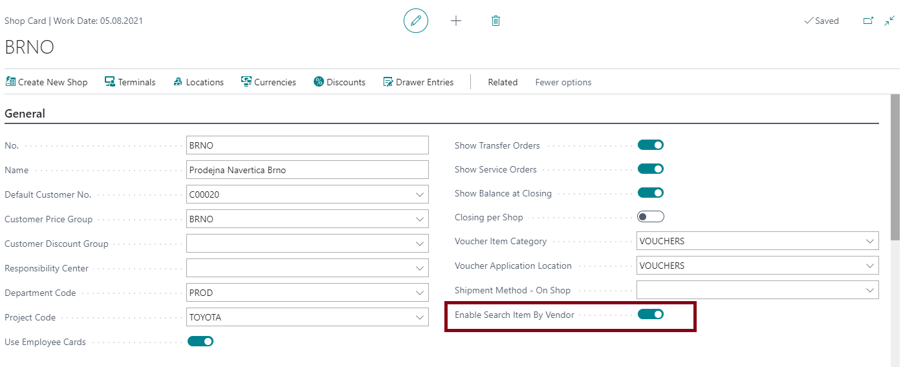Click the Customer Price Group label
This screenshot has width=914, height=367.
[49, 219]
